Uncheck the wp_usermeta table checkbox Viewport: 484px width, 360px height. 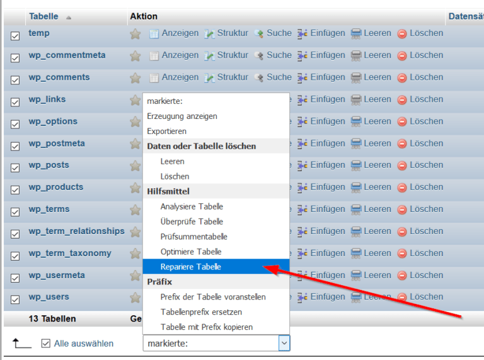point(15,278)
